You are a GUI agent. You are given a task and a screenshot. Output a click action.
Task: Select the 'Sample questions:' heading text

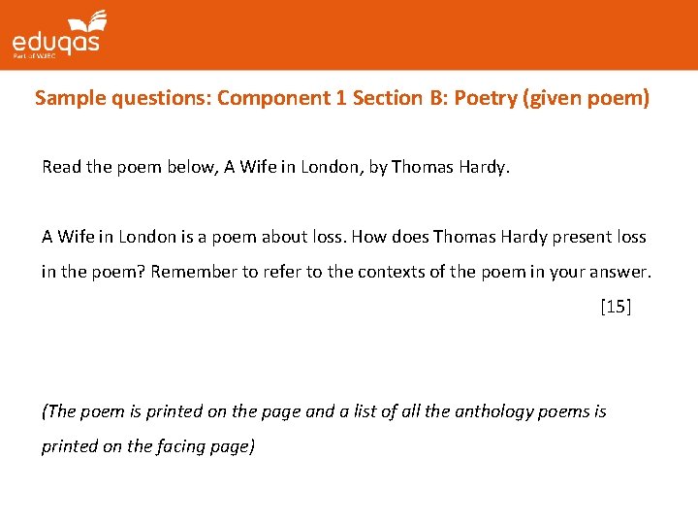(123, 98)
